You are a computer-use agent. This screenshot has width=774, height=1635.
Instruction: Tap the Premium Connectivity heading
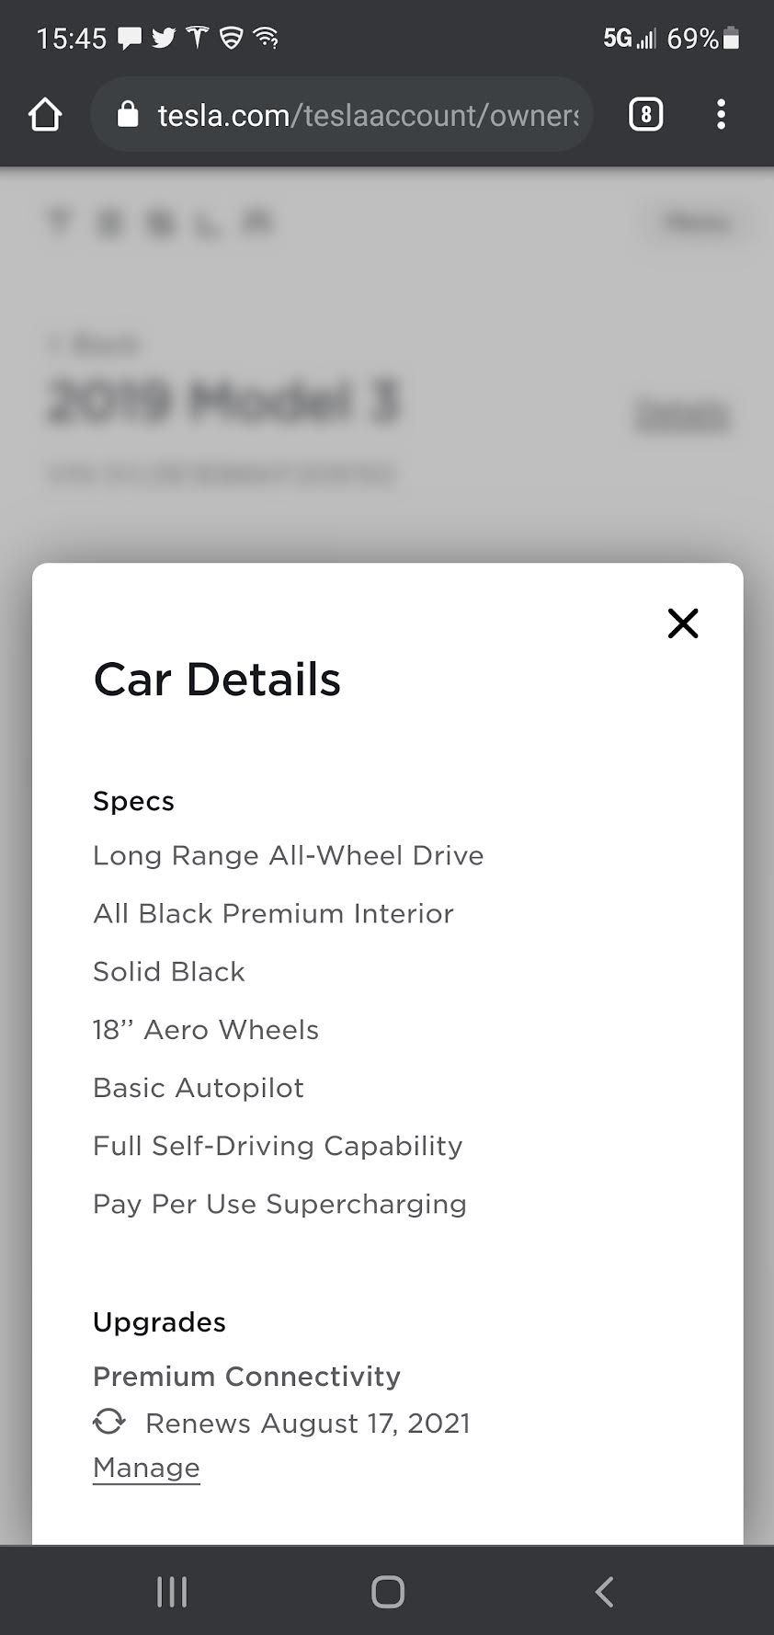coord(246,1377)
